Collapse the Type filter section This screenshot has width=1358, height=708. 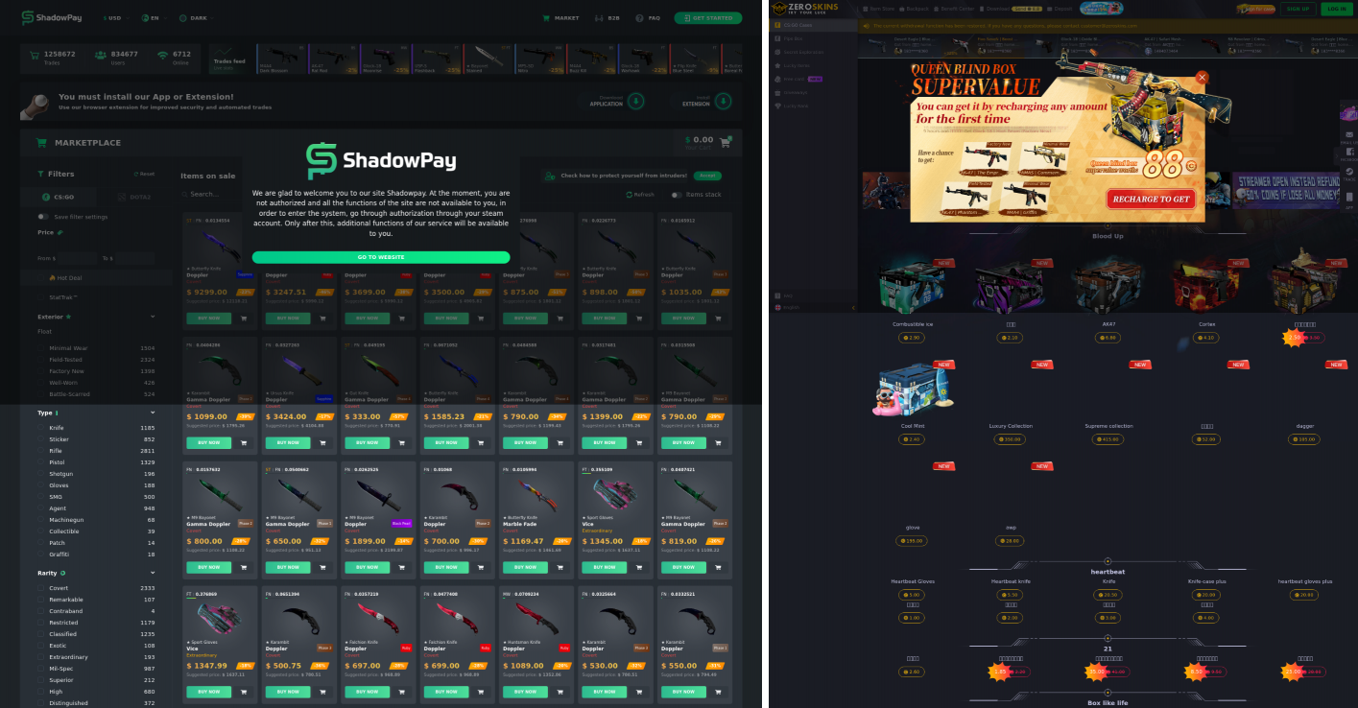pyautogui.click(x=153, y=413)
